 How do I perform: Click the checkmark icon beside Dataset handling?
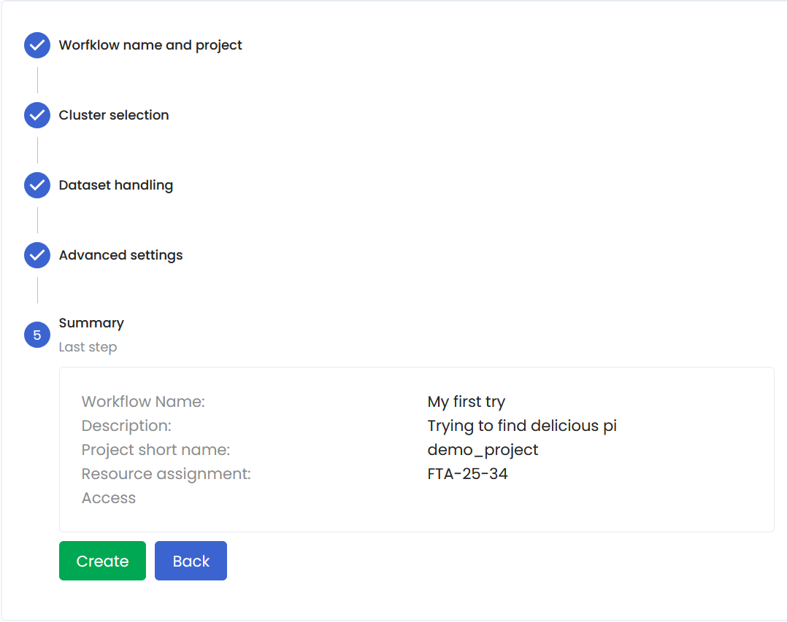(37, 185)
